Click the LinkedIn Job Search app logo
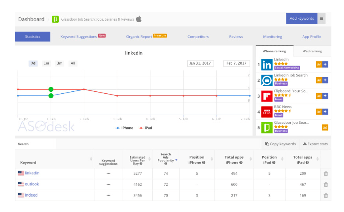This screenshot has height=212, width=344. (x=267, y=80)
